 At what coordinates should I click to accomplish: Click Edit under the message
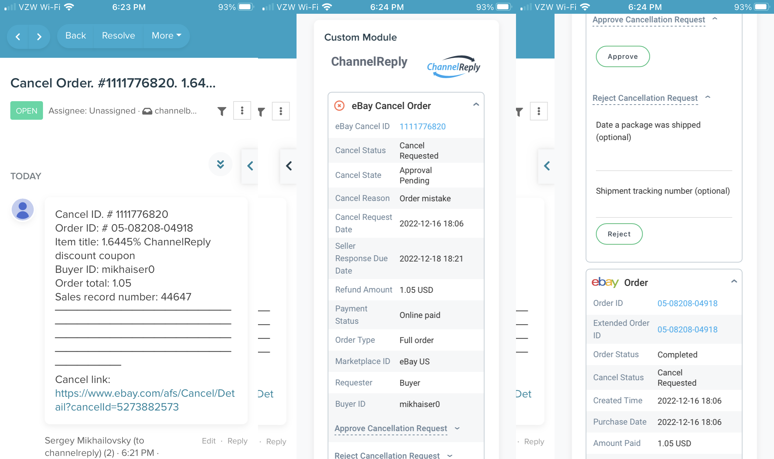tap(208, 441)
